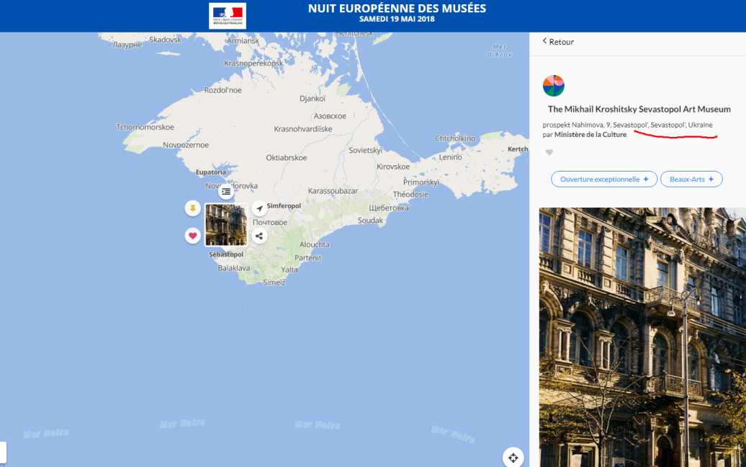Click the plus icon in Ouverture exceptionnelle tag

pos(646,179)
